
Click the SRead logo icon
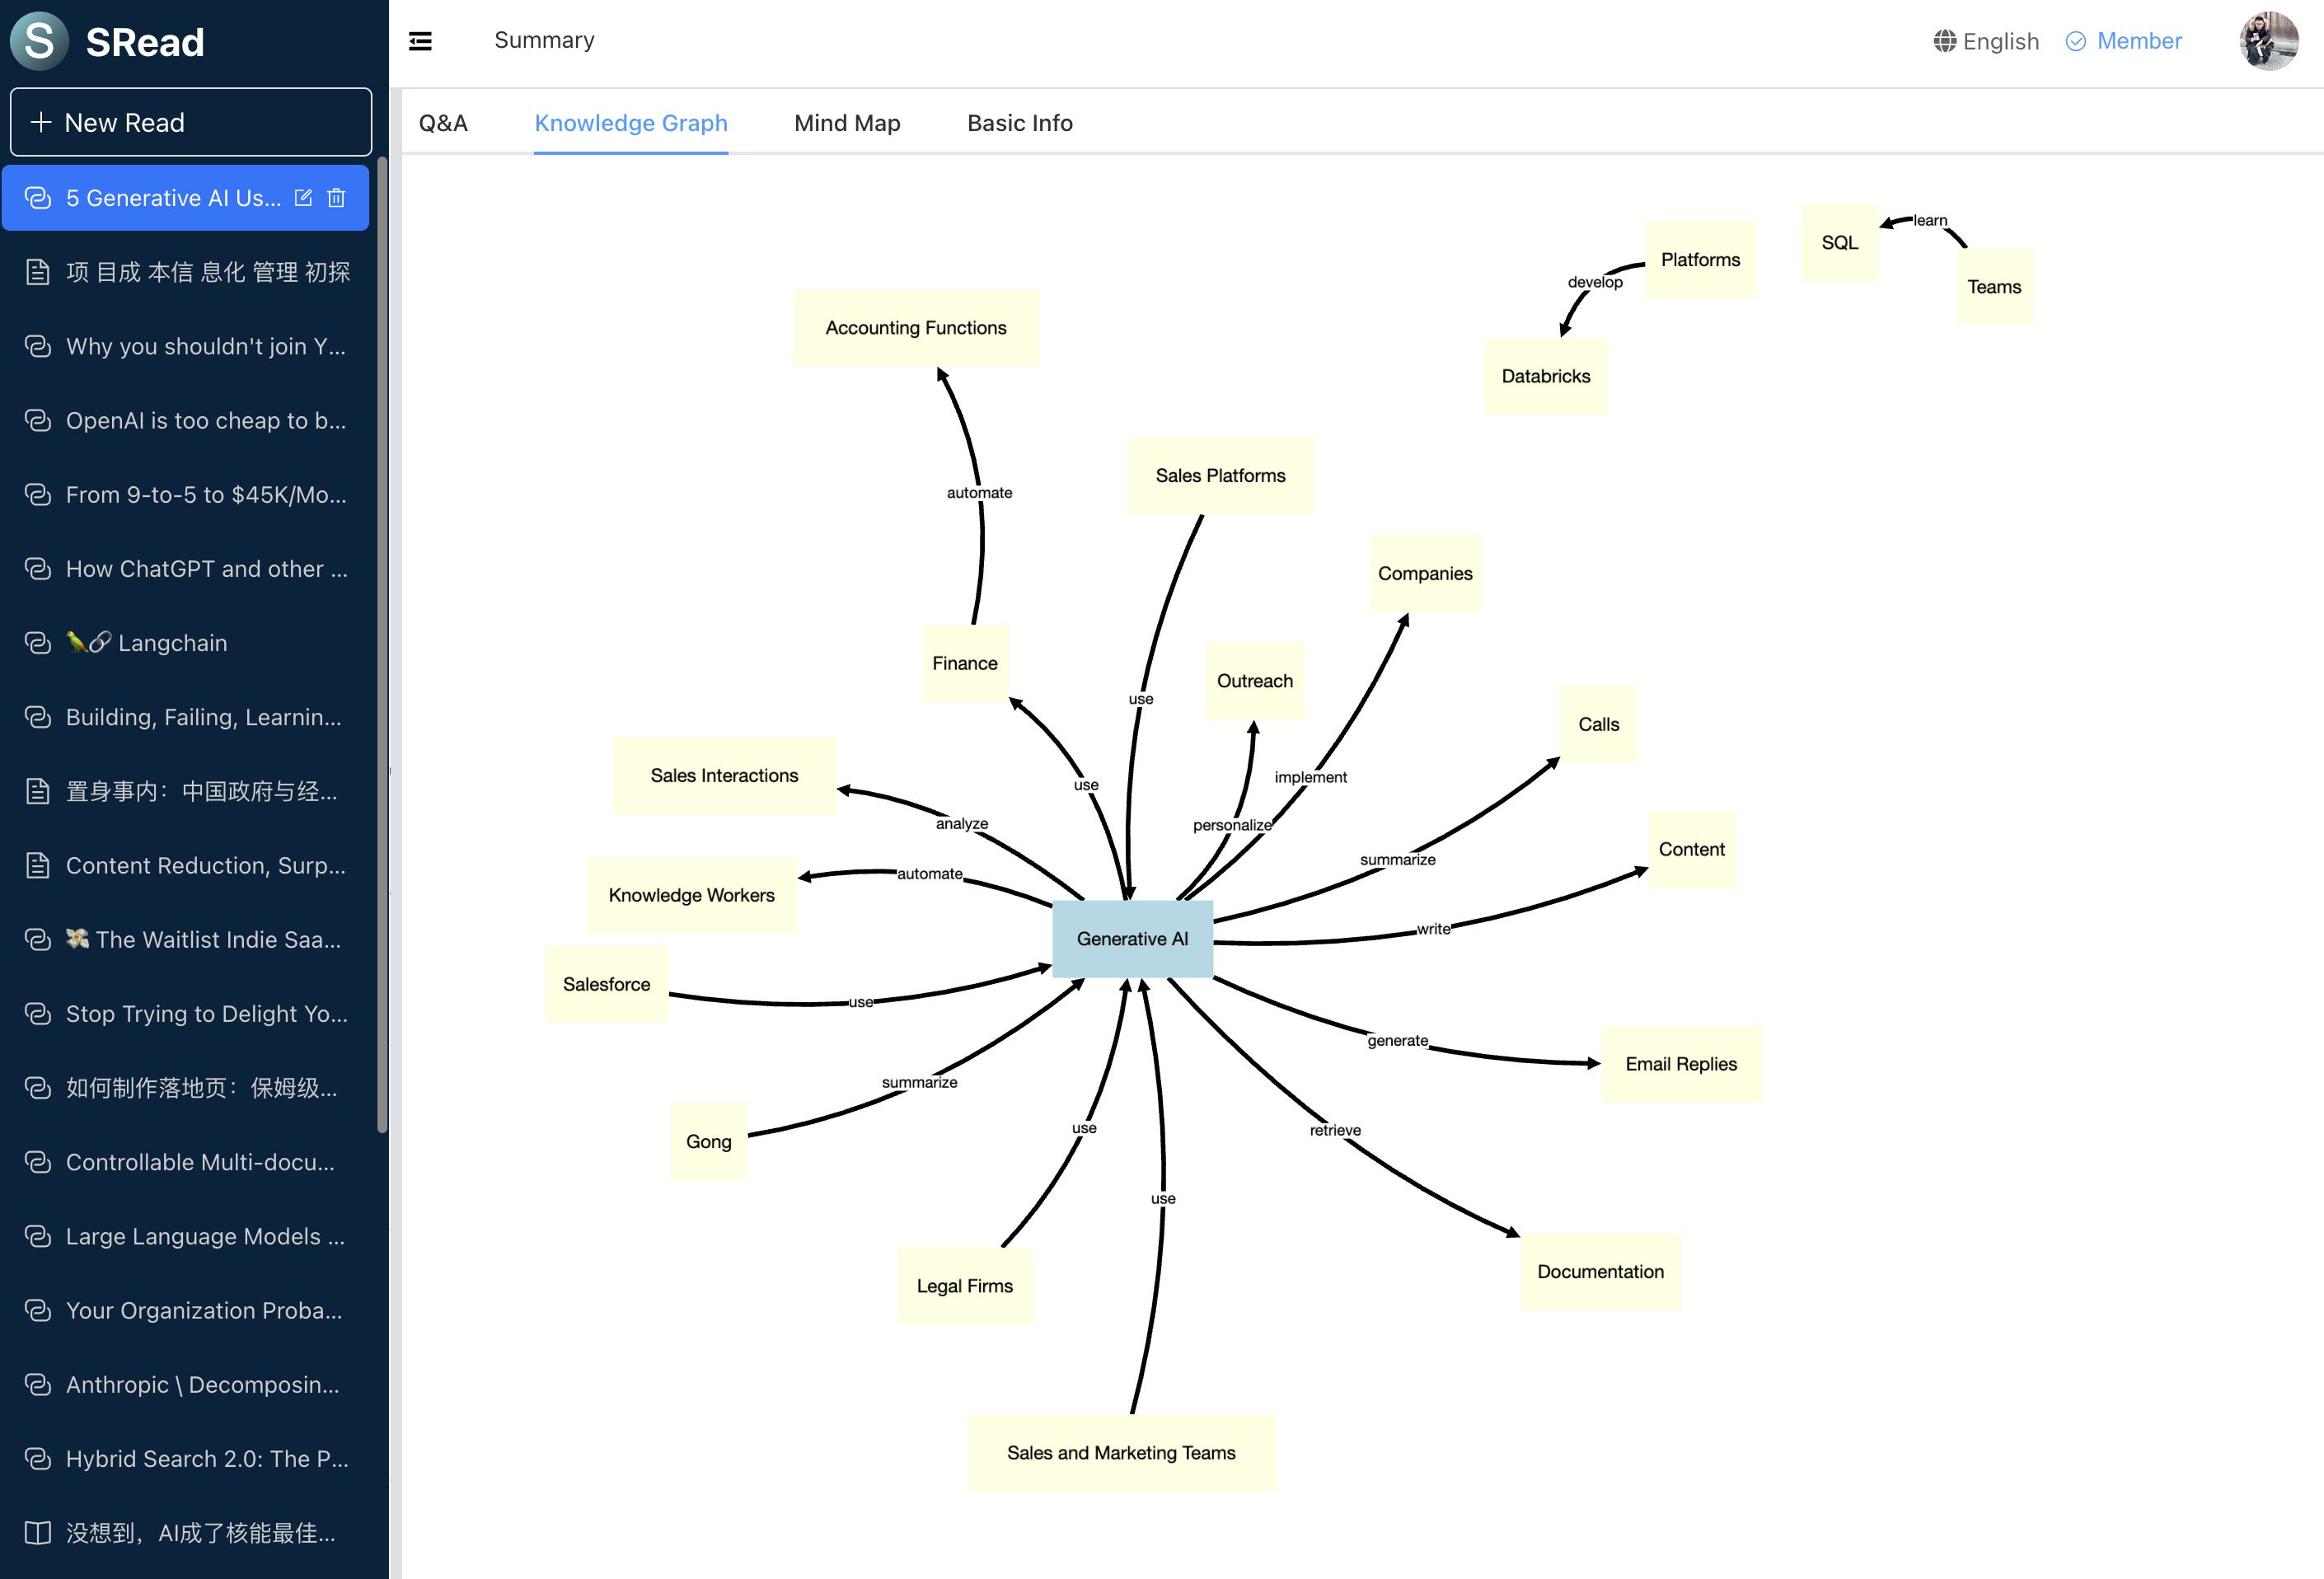pos(39,41)
